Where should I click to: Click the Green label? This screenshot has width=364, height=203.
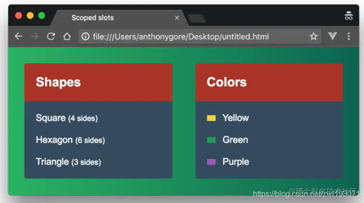click(235, 140)
